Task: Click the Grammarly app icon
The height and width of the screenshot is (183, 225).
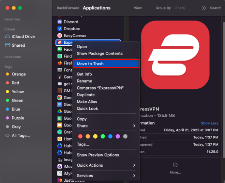Action: point(60,132)
